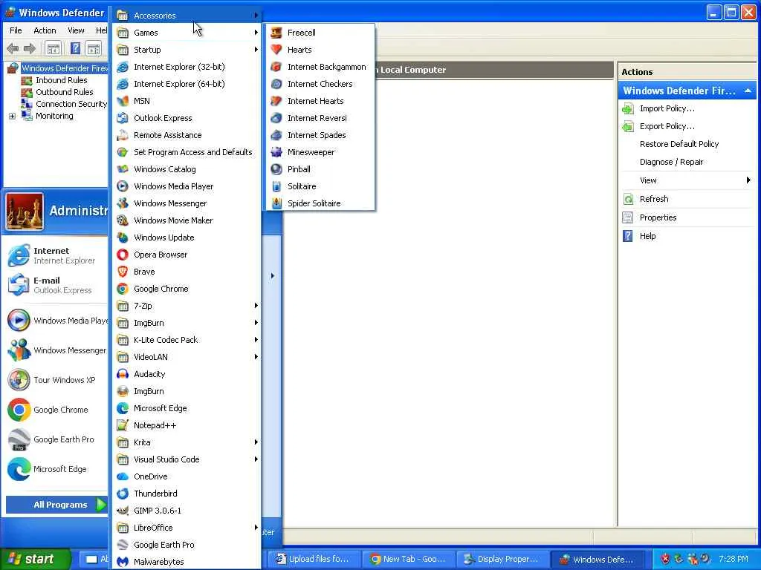Expand the 7-Zip program folder

[x=187, y=306]
